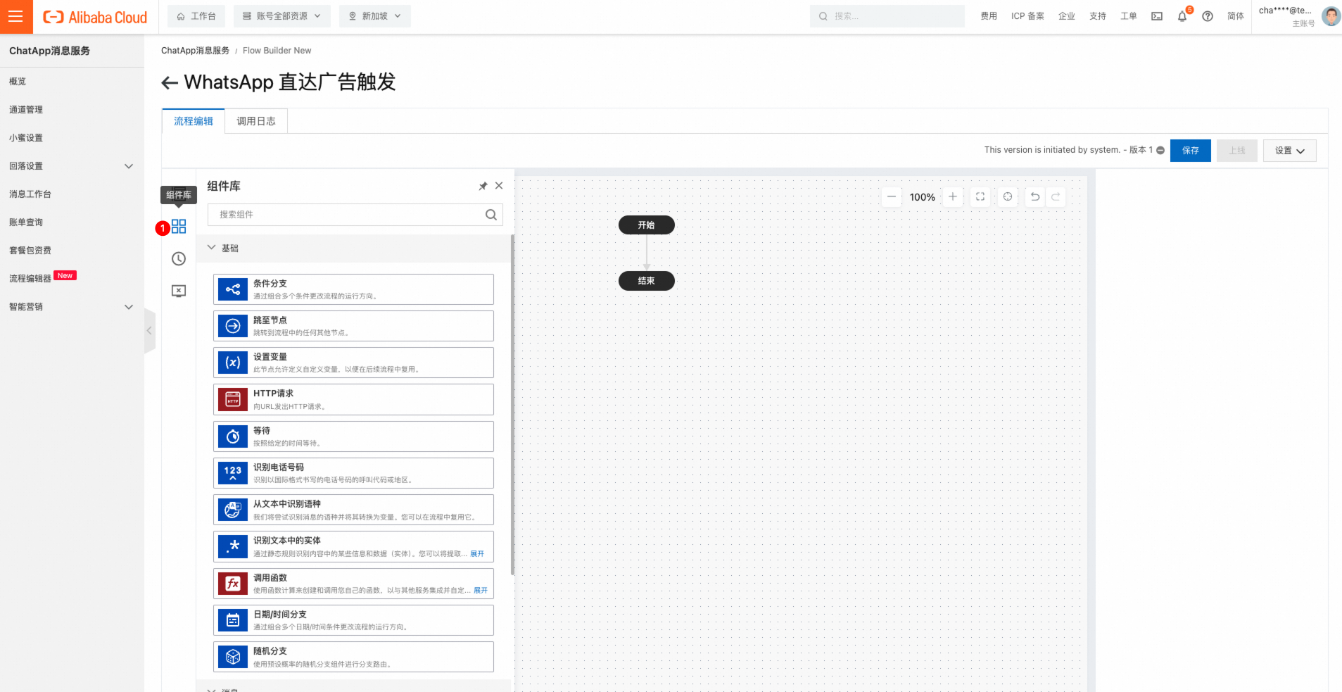Open the ICP 备案 top link
This screenshot has width=1342, height=692.
(x=1027, y=16)
